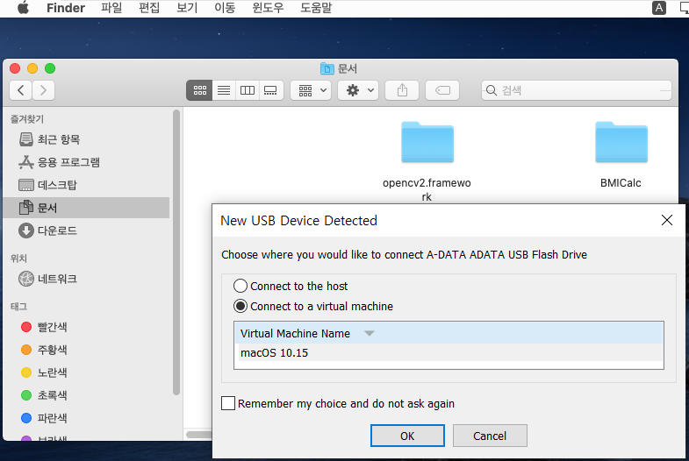Screen dimensions: 689x461
Task: Open the 파일 menu
Action: click(111, 9)
